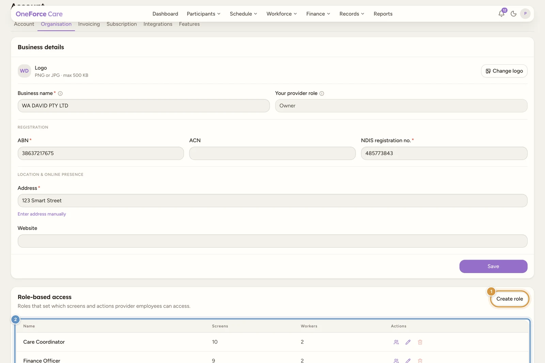545x363 pixels.
Task: Open the notifications bell icon
Action: 501,14
